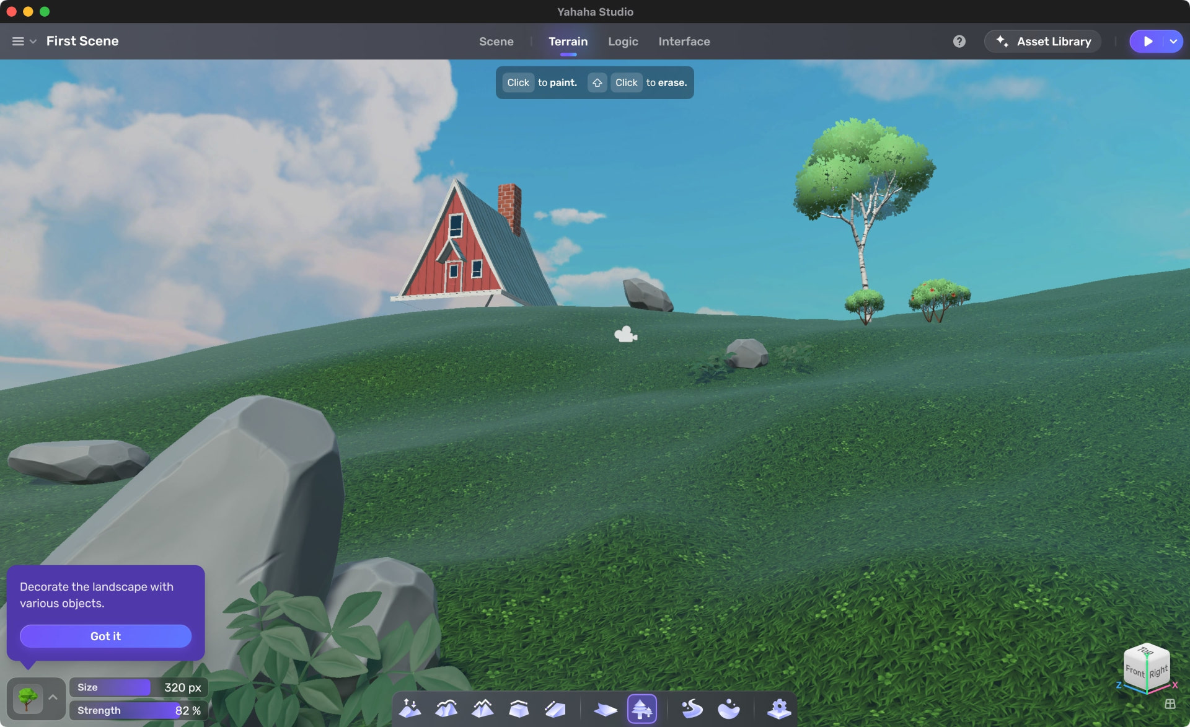Click the Top face of view cube
This screenshot has height=727, width=1190.
coord(1145,652)
